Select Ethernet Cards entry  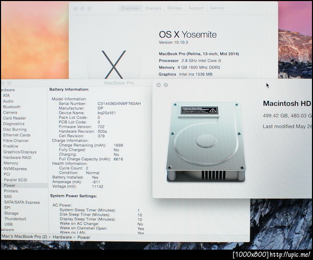click(x=17, y=135)
